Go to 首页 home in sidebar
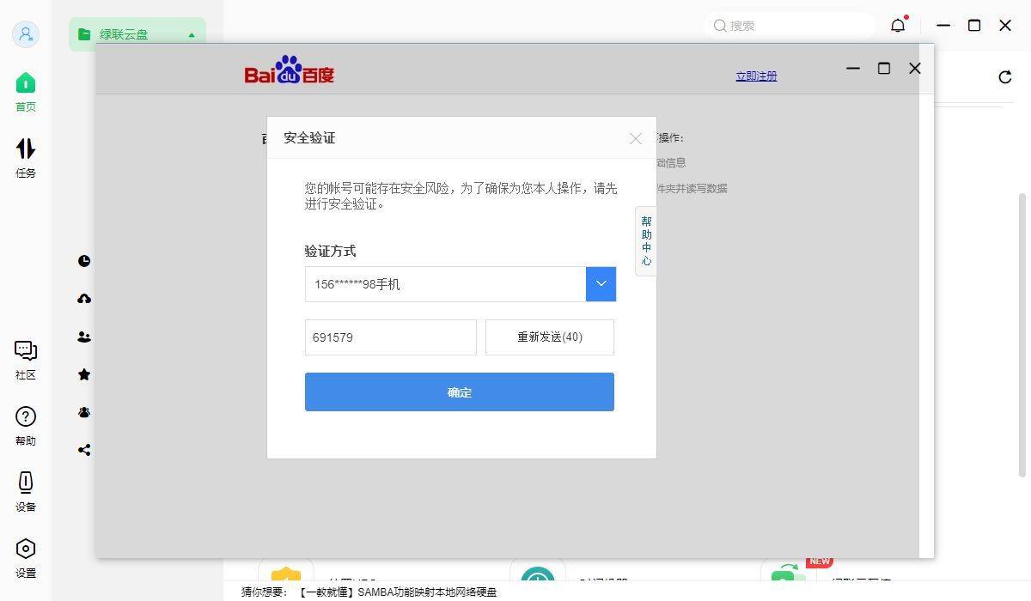This screenshot has width=1031, height=601. point(26,93)
